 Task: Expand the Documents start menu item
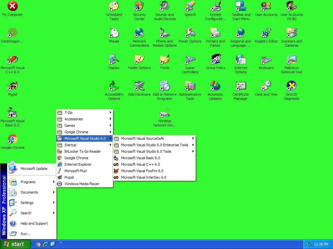pyautogui.click(x=32, y=192)
